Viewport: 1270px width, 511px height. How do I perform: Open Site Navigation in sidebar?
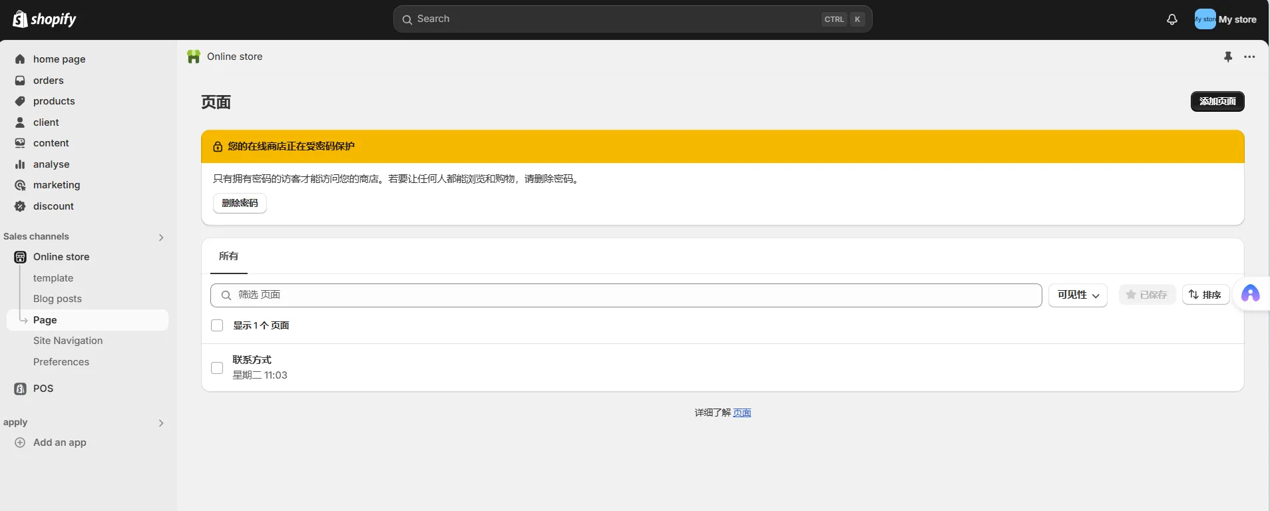point(68,341)
